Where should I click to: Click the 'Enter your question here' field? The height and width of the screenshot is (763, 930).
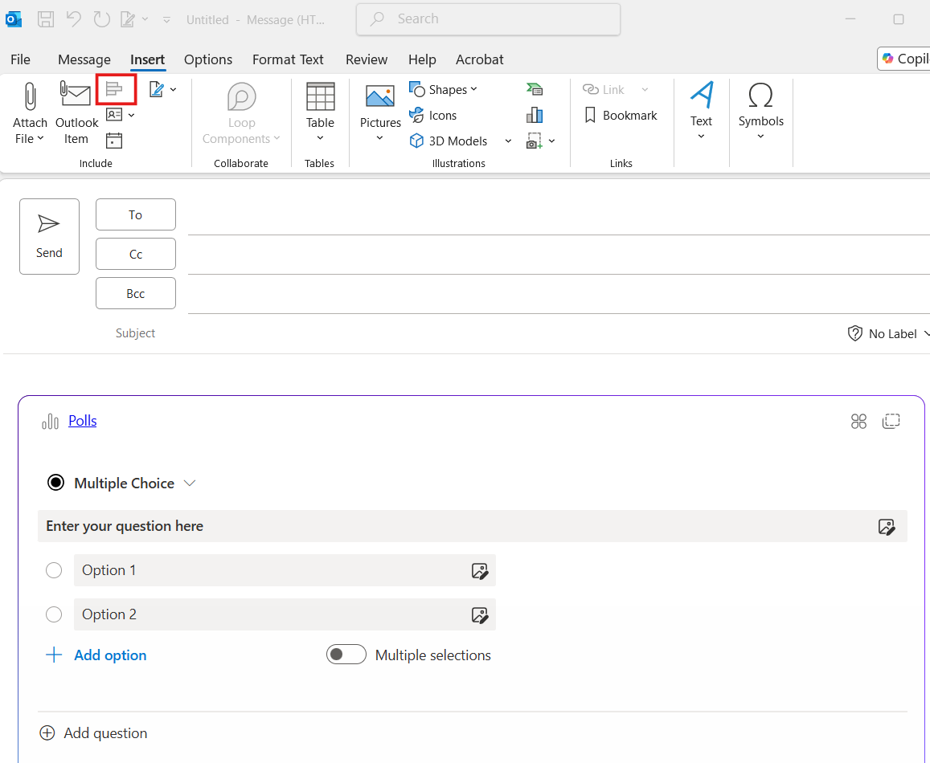[x=450, y=526]
